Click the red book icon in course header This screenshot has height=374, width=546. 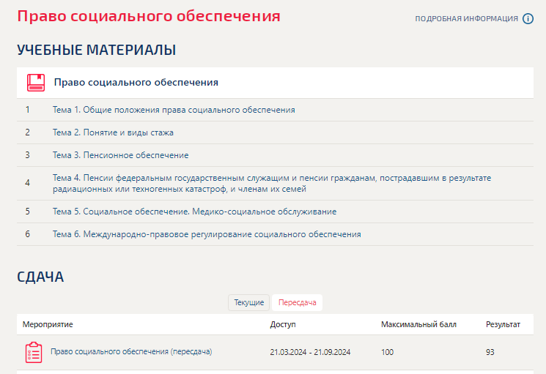pyautogui.click(x=36, y=83)
